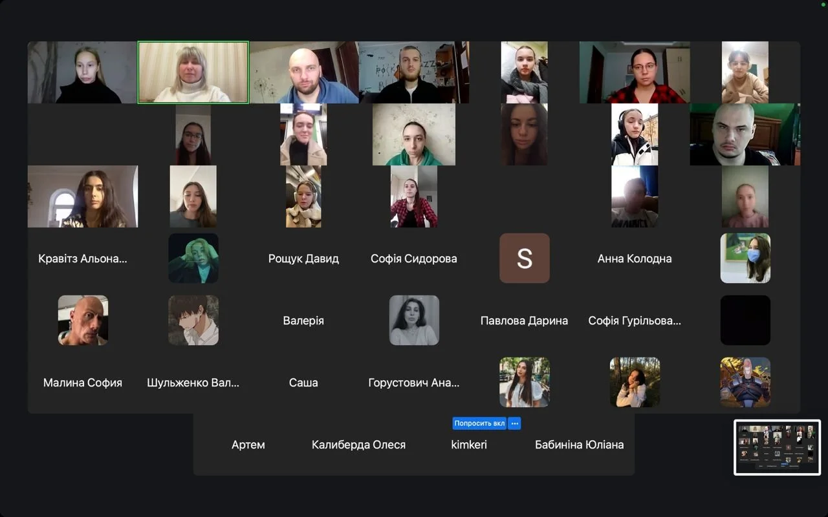Select the letter S avatar tile
The image size is (828, 517).
coord(524,258)
